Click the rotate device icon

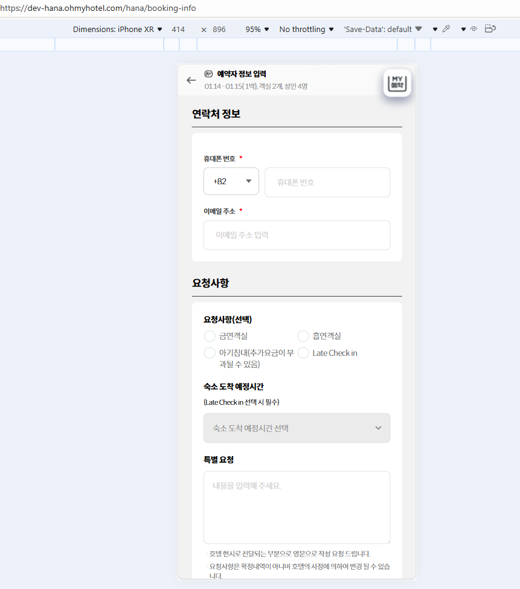point(490,28)
